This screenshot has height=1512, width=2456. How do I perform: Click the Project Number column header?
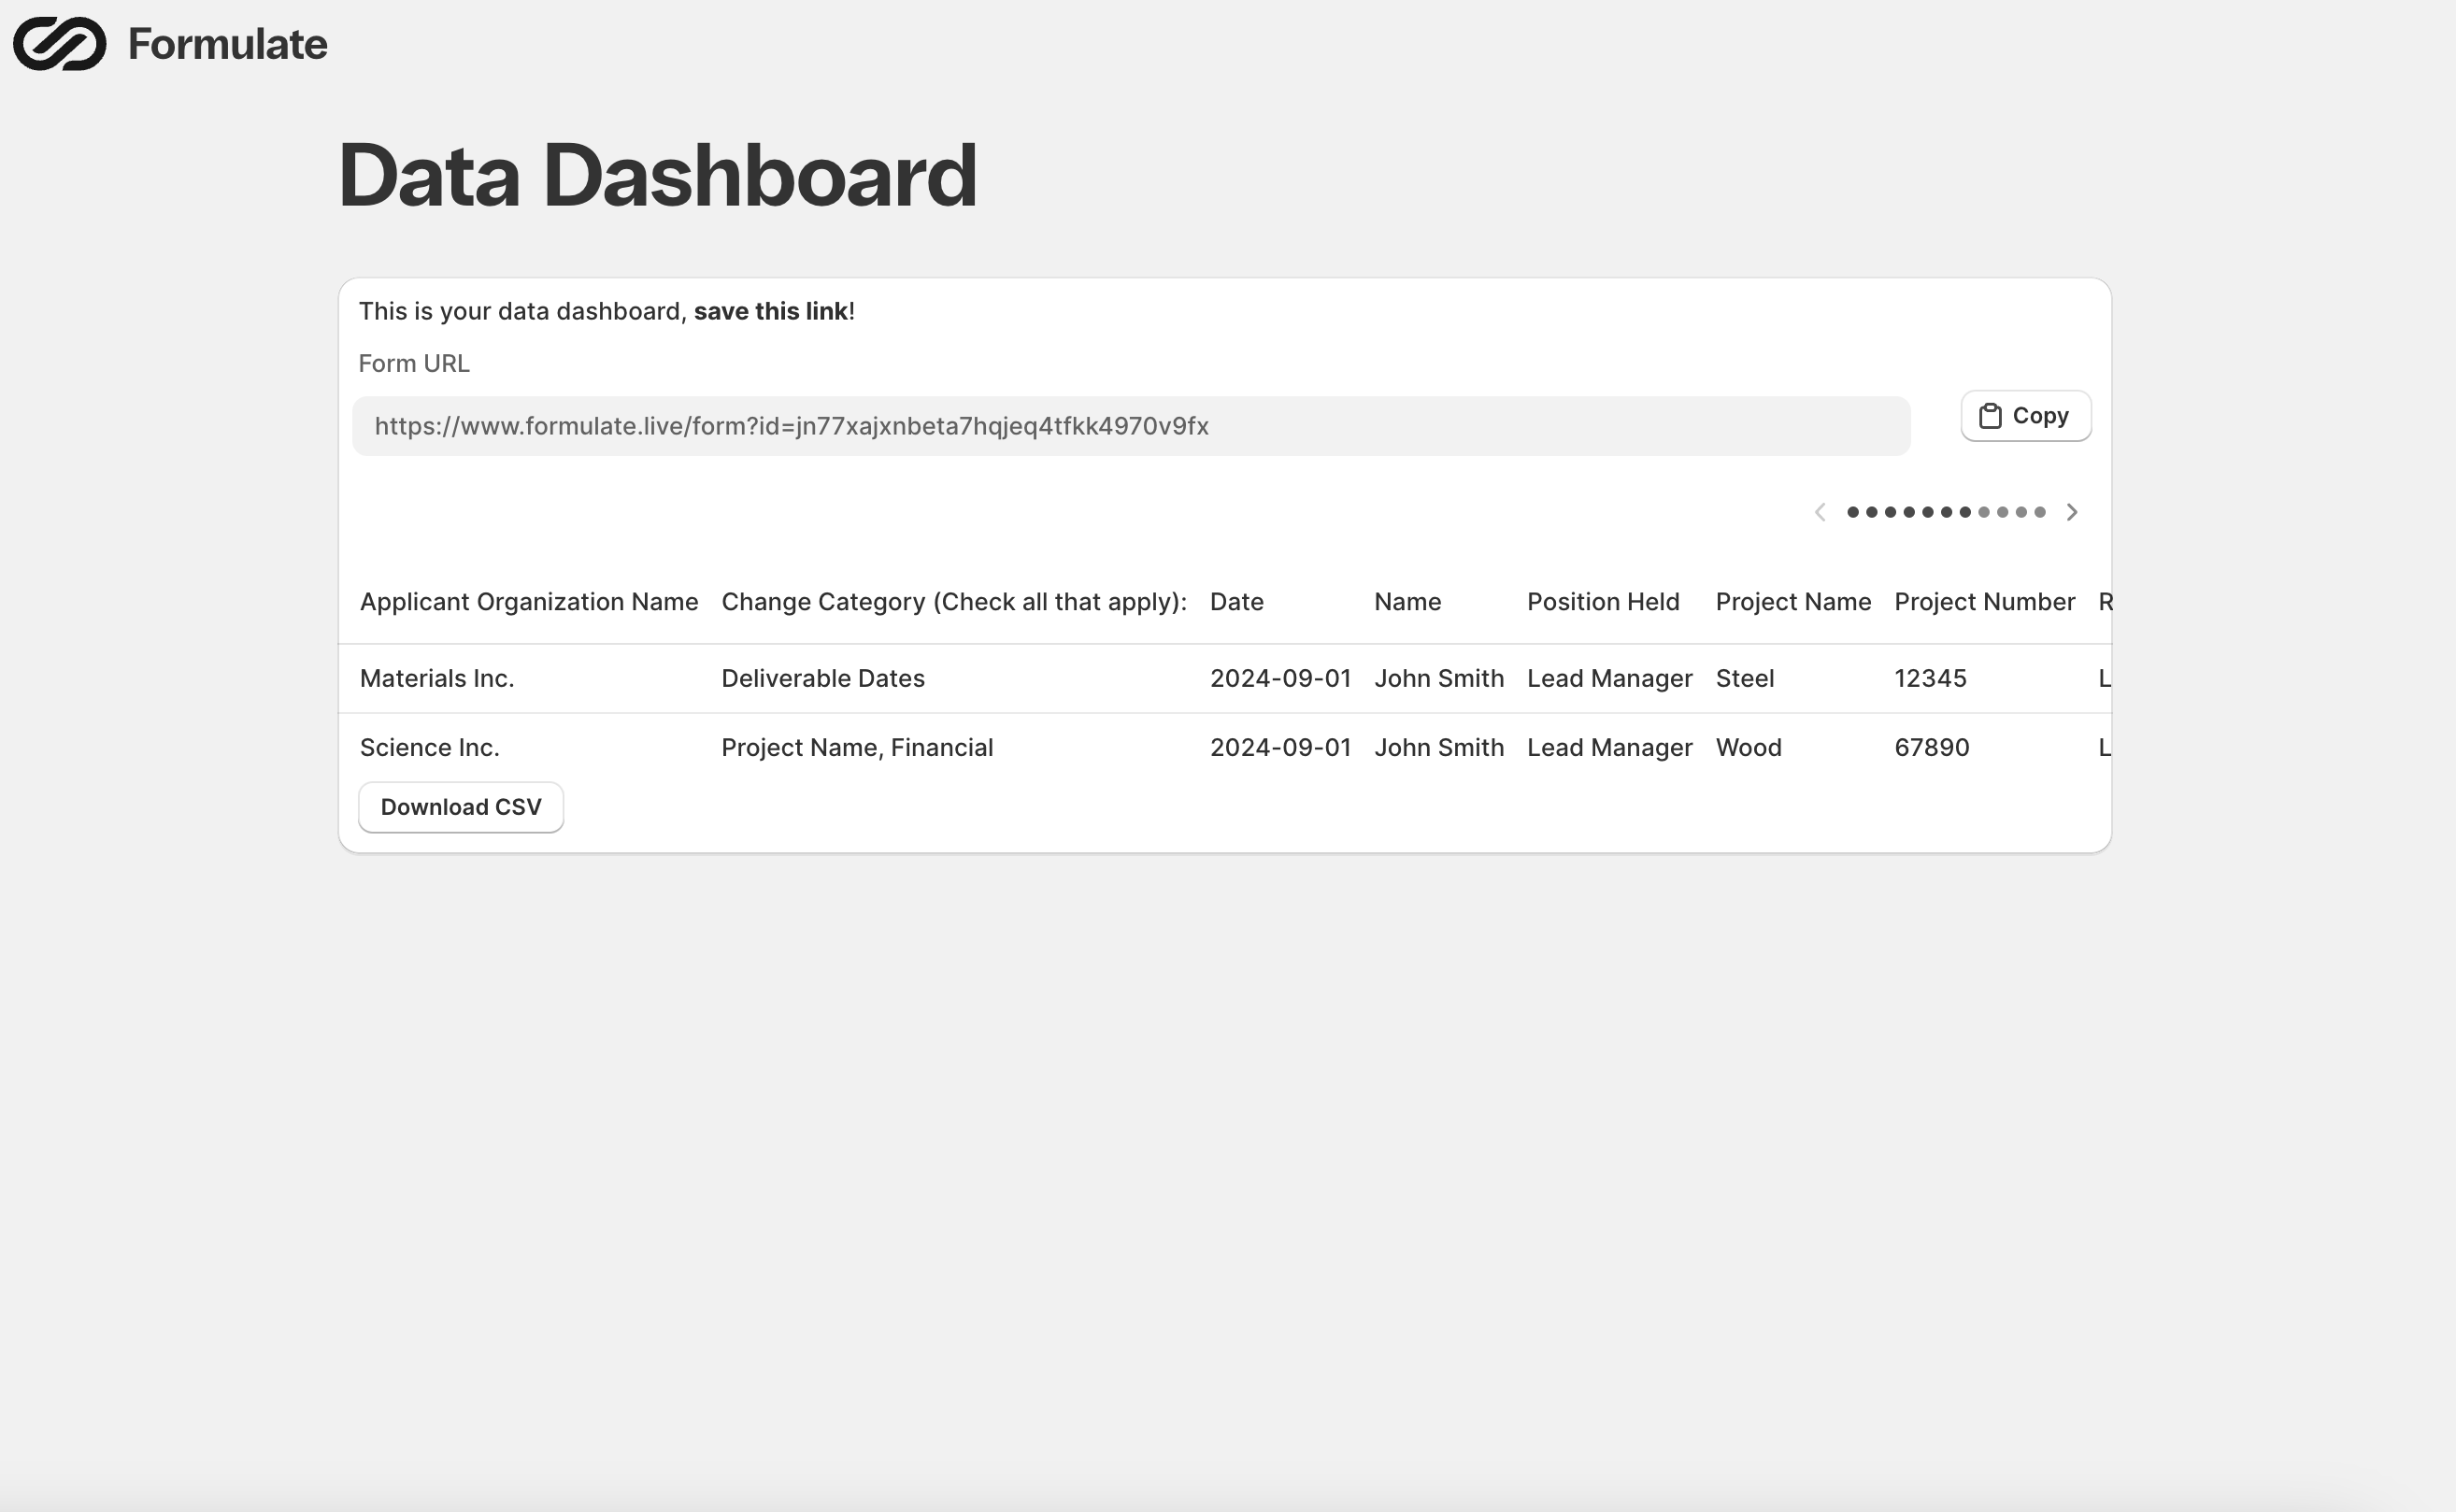(1984, 602)
